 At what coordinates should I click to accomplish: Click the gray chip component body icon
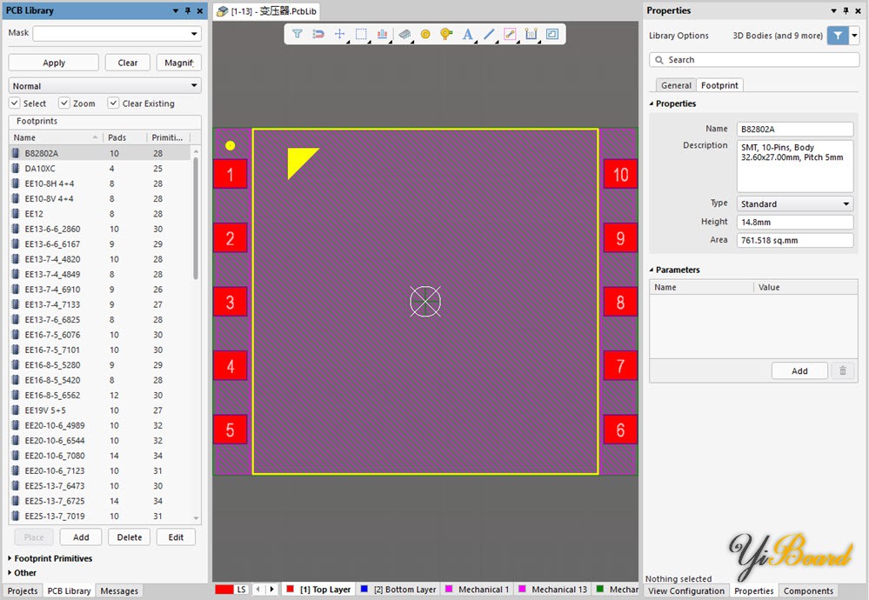404,35
